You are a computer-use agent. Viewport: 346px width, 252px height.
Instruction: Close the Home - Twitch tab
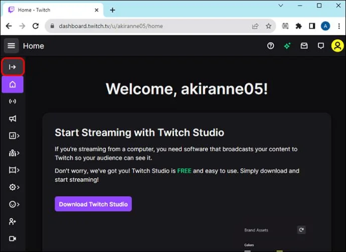pos(96,10)
